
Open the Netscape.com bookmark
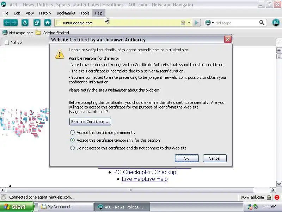click(18, 33)
